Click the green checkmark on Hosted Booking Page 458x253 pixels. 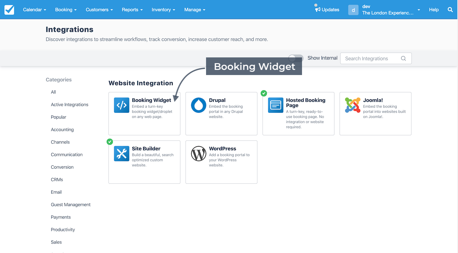pos(264,93)
